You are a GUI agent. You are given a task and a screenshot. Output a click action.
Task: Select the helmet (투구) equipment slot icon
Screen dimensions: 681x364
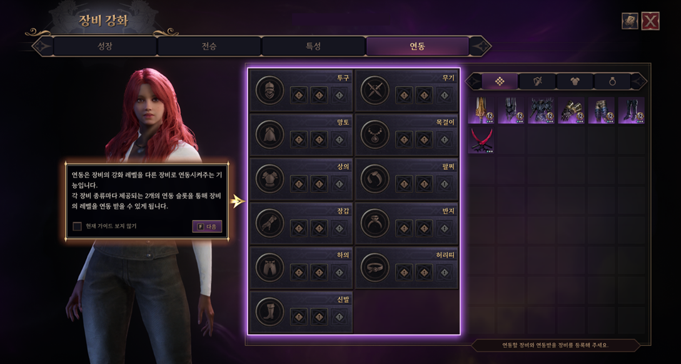(270, 91)
